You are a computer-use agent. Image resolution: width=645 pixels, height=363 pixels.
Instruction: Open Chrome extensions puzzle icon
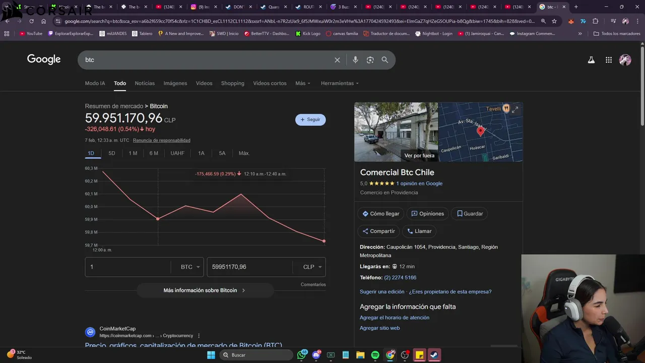[596, 21]
